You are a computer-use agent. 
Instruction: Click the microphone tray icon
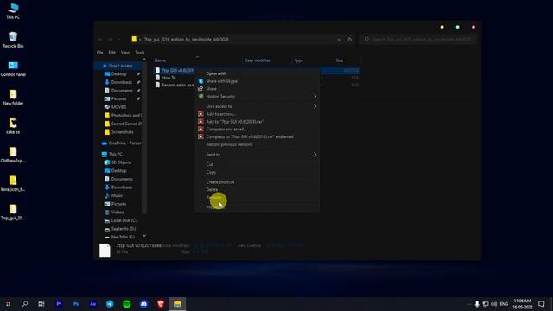pyautogui.click(x=477, y=304)
